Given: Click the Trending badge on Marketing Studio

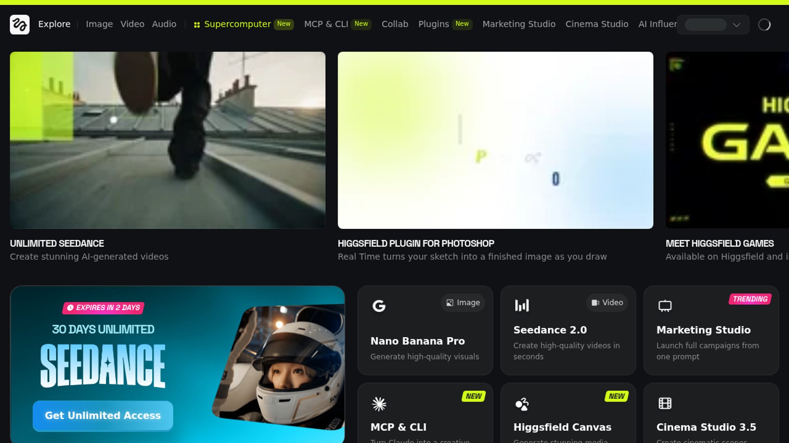Looking at the screenshot, I should (750, 299).
